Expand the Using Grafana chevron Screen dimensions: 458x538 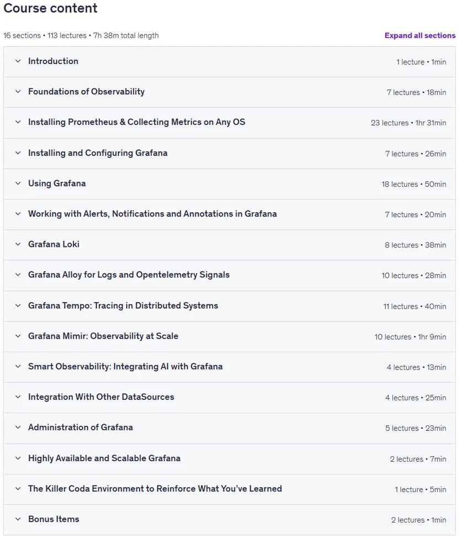pyautogui.click(x=18, y=183)
